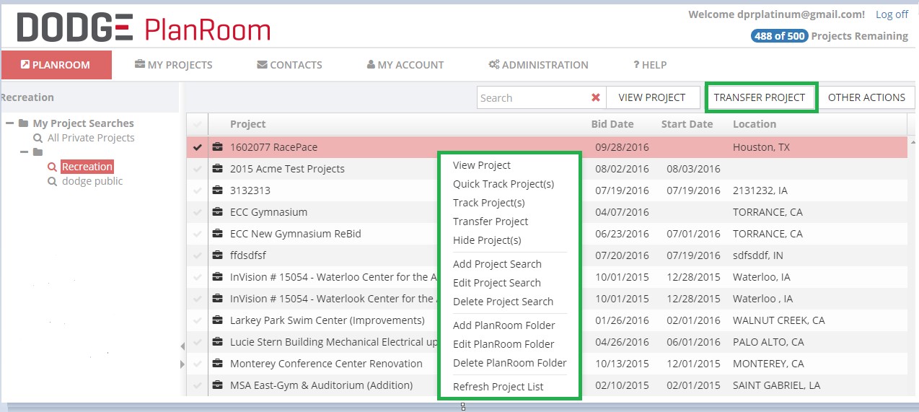The width and height of the screenshot is (919, 412).
Task: Click the briefcase icon beside 1602077 RacePace
Action: pos(217,147)
